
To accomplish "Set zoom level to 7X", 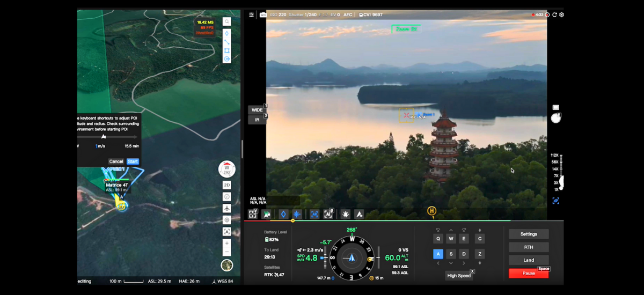I will click(556, 176).
